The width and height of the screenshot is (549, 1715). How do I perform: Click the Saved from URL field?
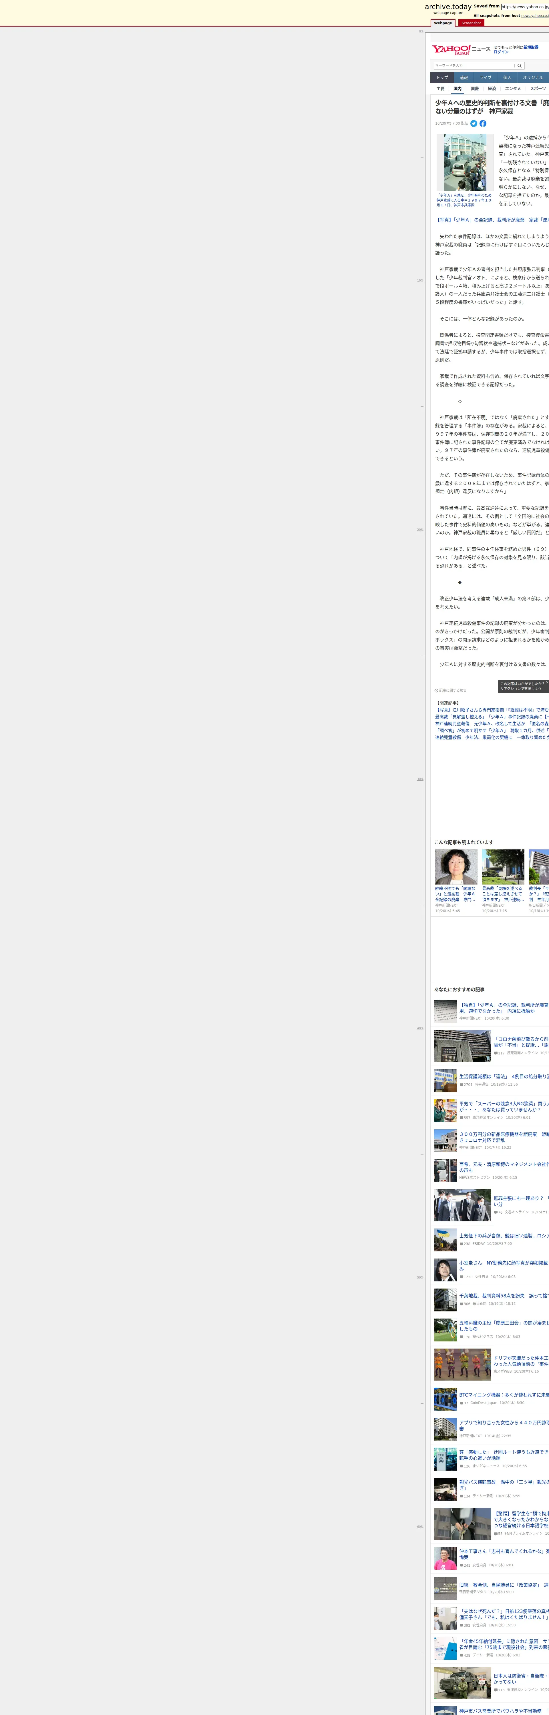click(x=525, y=7)
